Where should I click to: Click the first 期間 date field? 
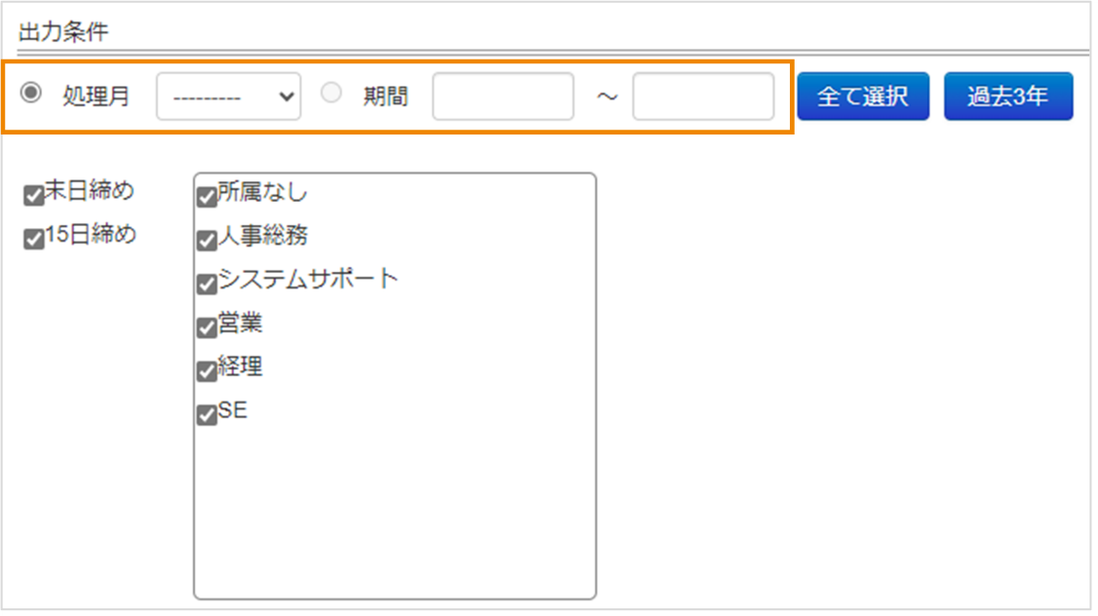[503, 95]
